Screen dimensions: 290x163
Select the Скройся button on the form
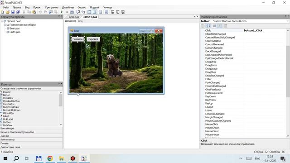pos(93,39)
